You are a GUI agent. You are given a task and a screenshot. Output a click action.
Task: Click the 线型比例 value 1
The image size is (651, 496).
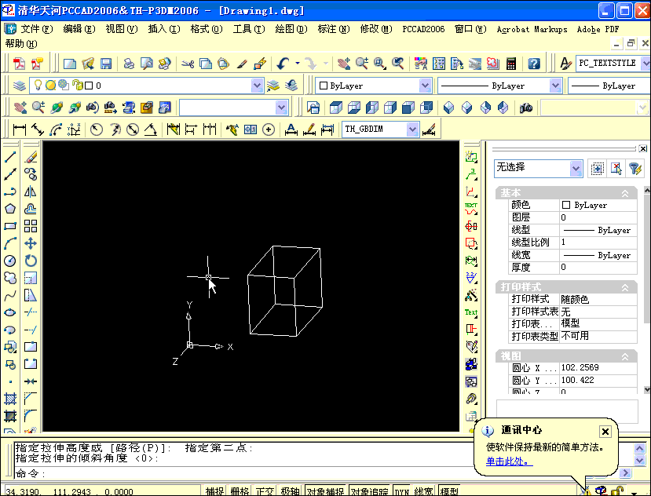[x=598, y=242]
